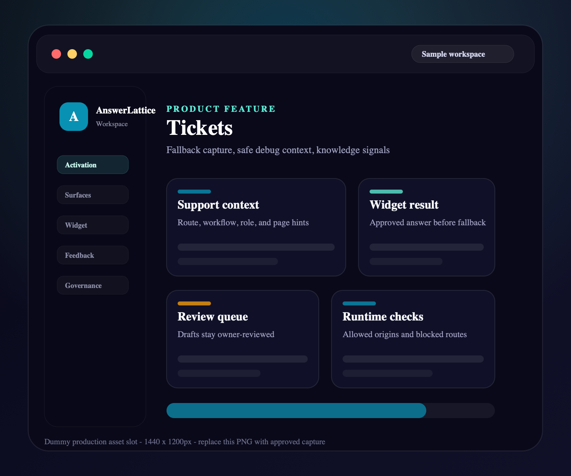Click the Review queue card title
Image resolution: width=571 pixels, height=476 pixels.
[213, 317]
